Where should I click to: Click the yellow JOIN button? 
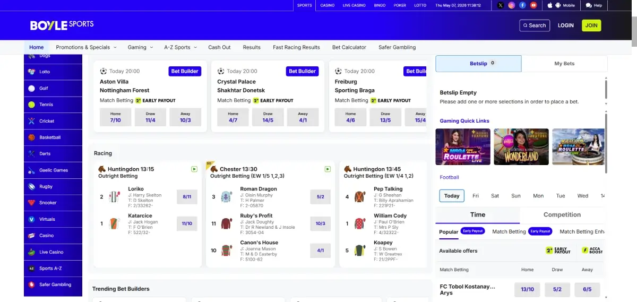pyautogui.click(x=591, y=25)
